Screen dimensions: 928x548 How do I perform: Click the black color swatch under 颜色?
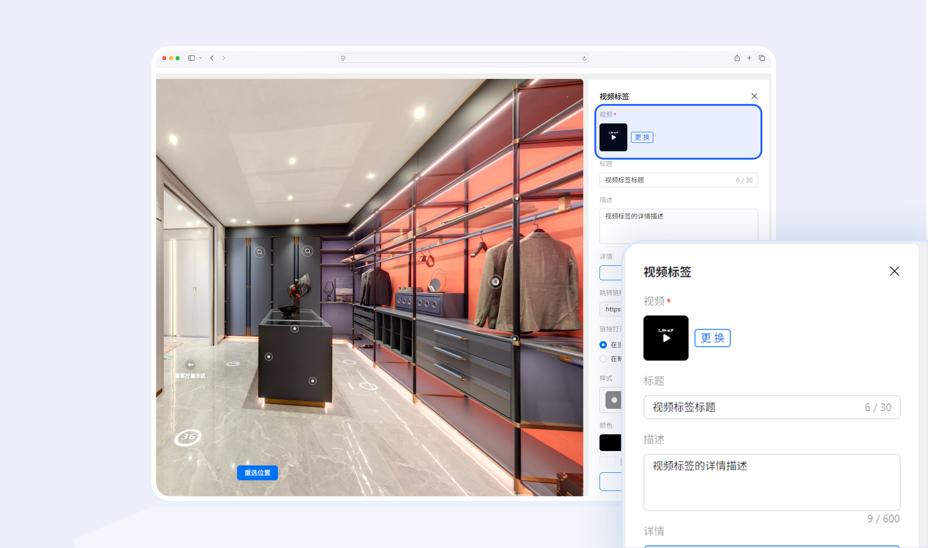tap(609, 442)
